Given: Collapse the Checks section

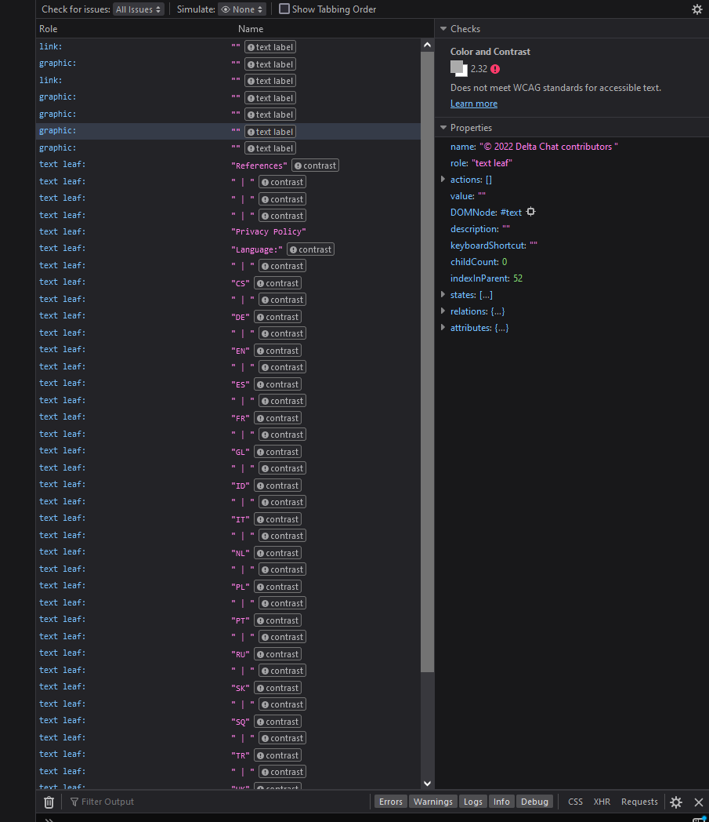Looking at the screenshot, I should (443, 29).
